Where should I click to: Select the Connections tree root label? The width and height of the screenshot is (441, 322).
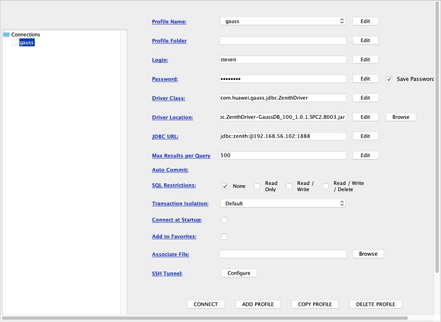25,35
